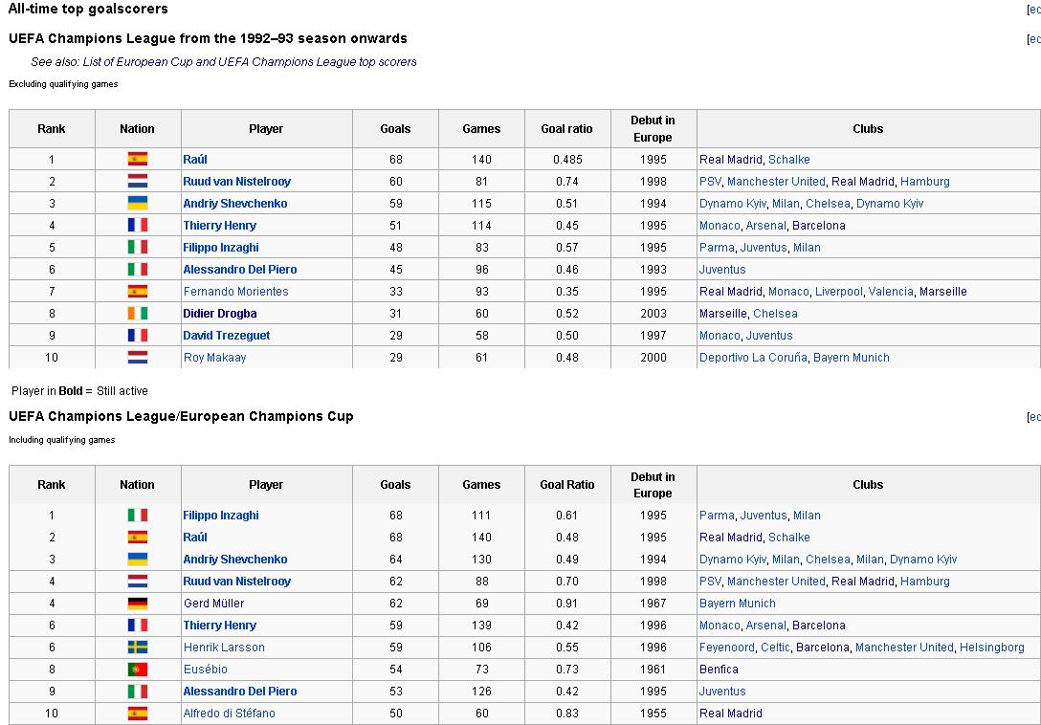1041x725 pixels.
Task: Click Raúl's 0.485 goal ratio cell
Action: pyautogui.click(x=567, y=160)
